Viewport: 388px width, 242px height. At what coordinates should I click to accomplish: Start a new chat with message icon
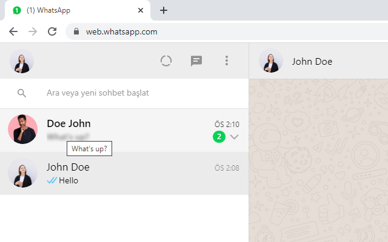click(x=196, y=60)
